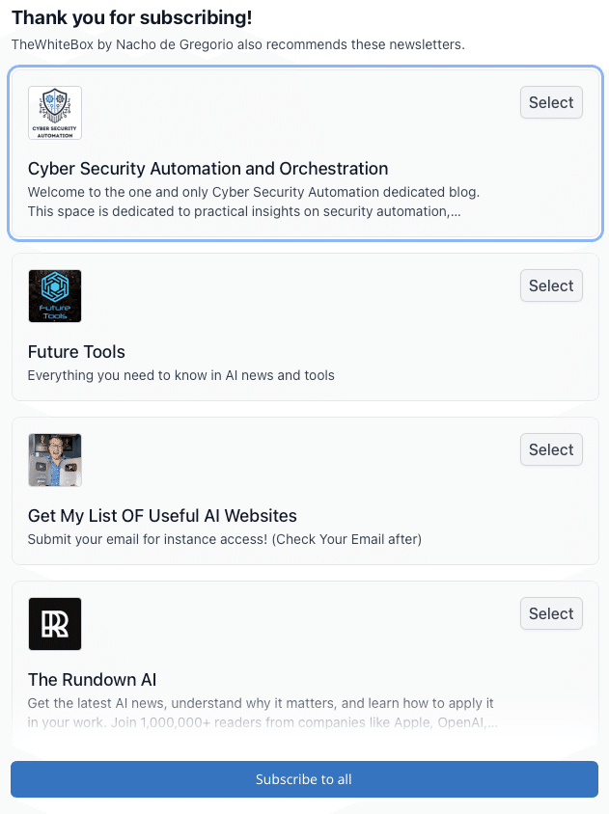Select the Cyber Security Automation newsletter
The height and width of the screenshot is (814, 609).
[551, 102]
